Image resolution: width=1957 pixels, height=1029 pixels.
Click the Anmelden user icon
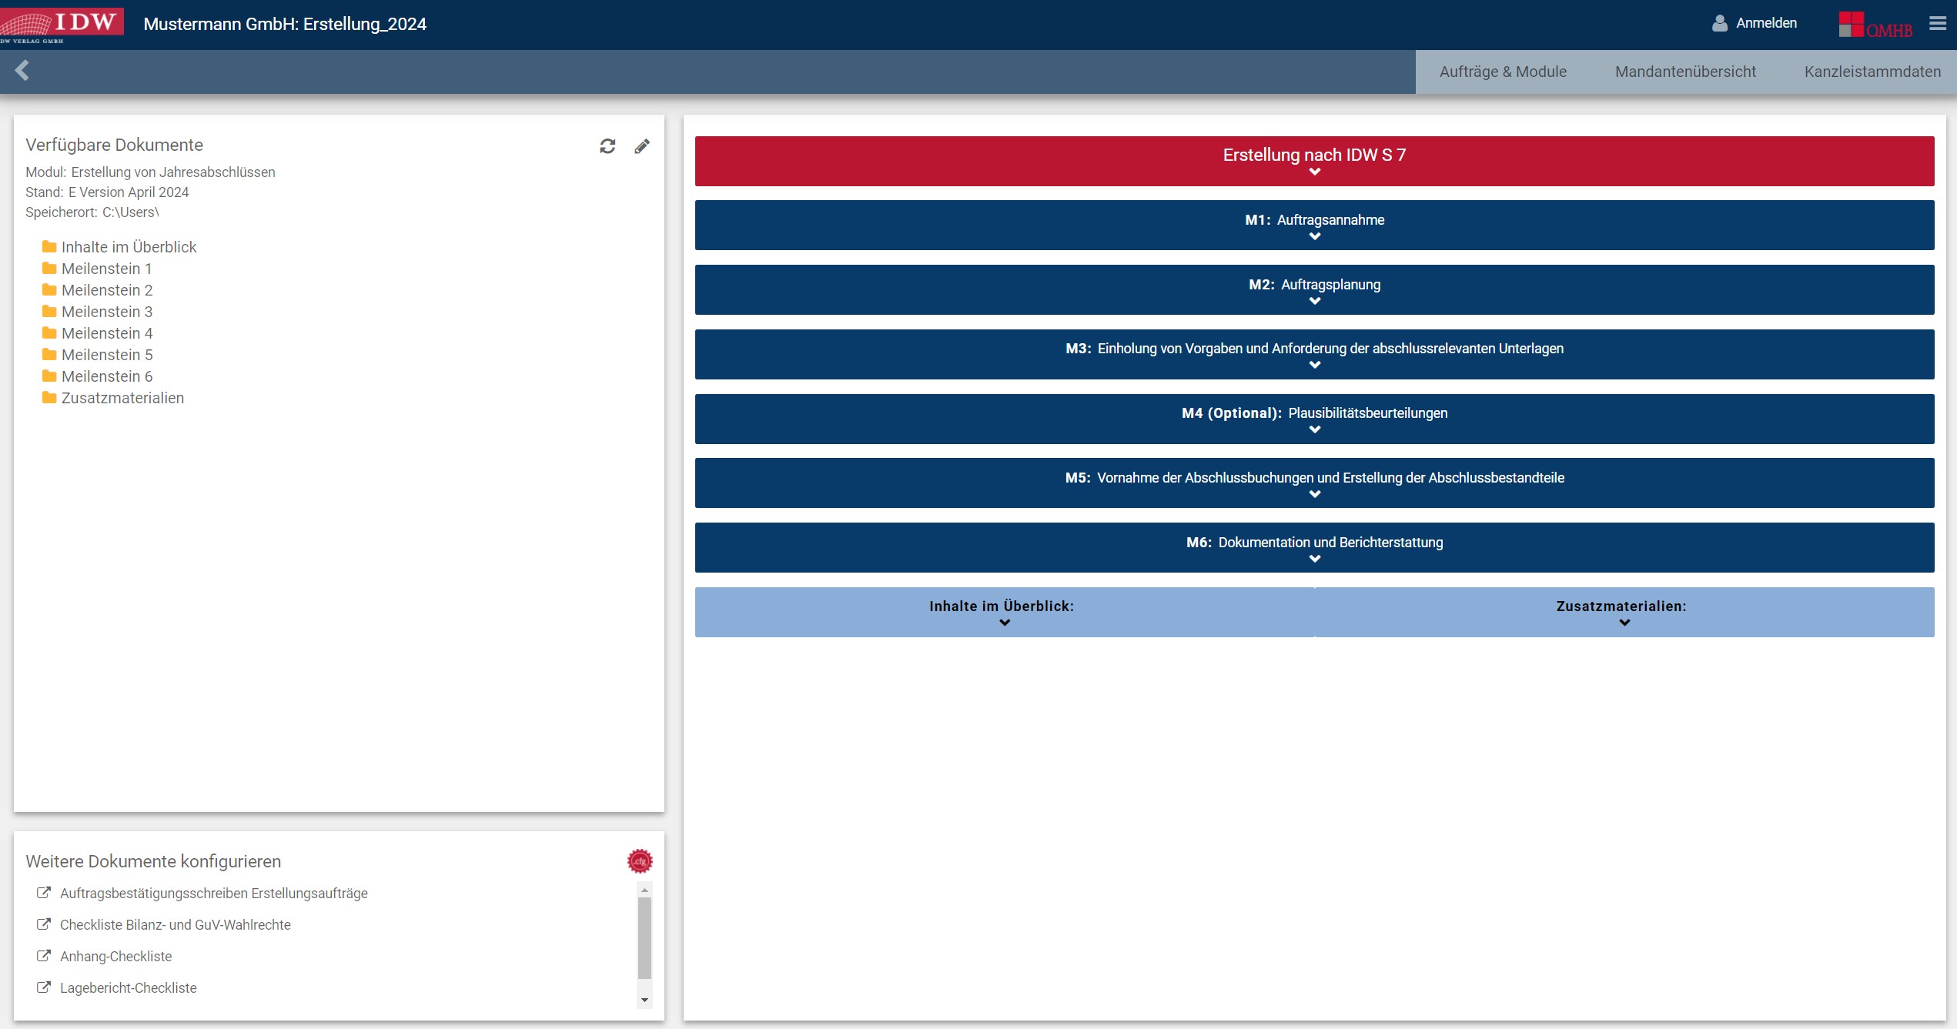(x=1719, y=24)
